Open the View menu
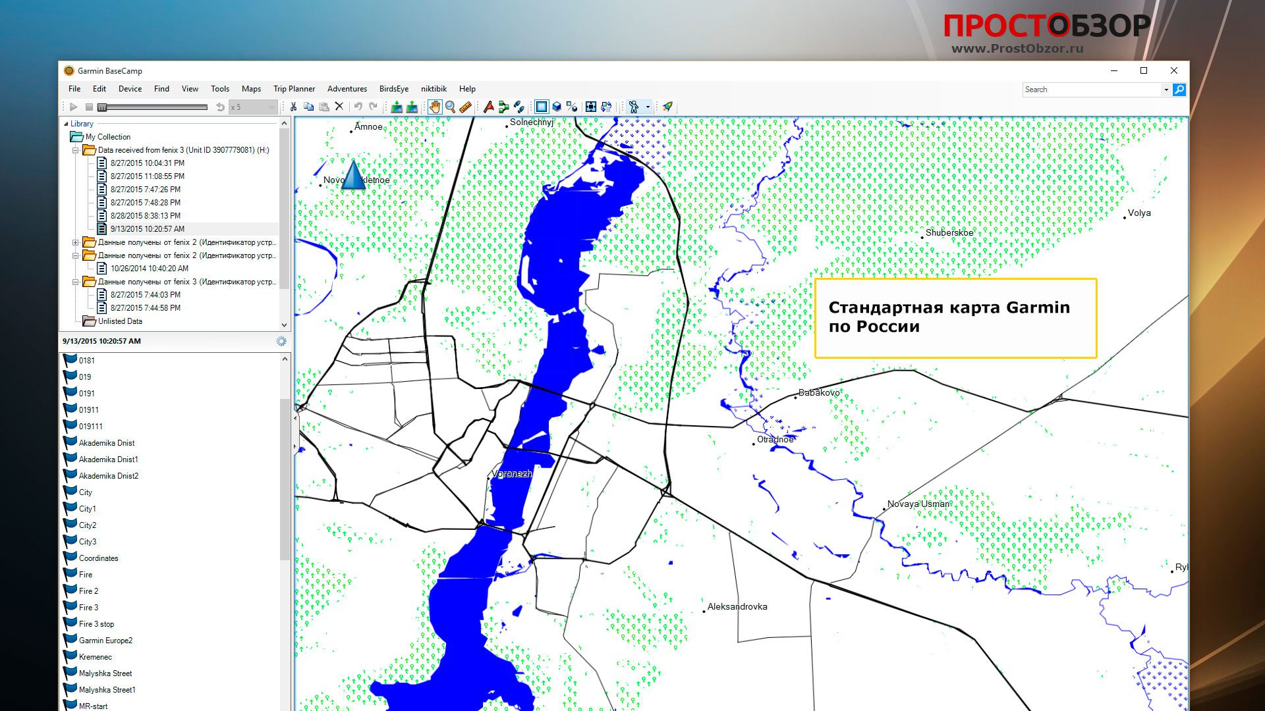 click(x=190, y=89)
